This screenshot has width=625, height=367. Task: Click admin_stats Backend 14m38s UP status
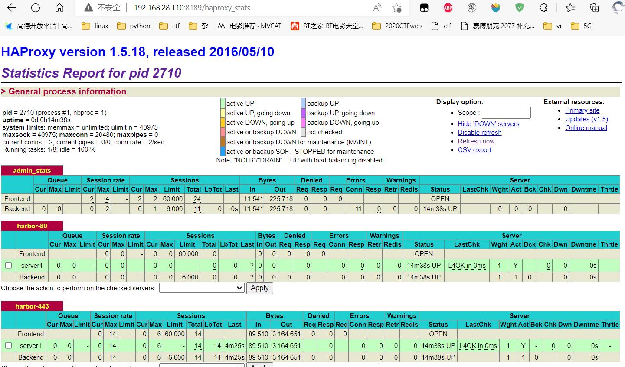(x=440, y=209)
